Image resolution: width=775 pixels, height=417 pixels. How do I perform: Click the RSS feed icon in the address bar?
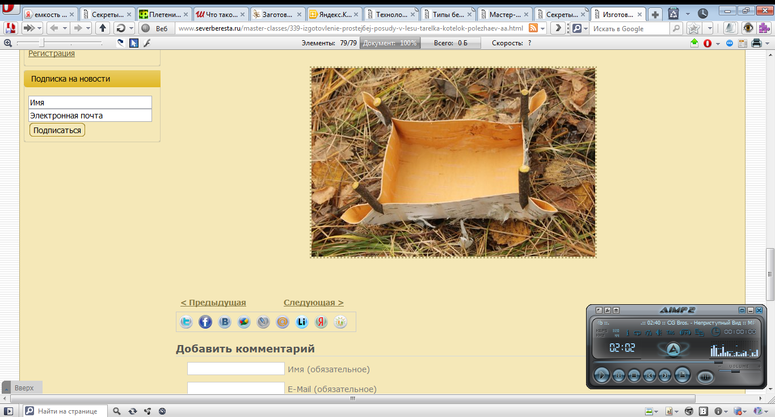[533, 28]
